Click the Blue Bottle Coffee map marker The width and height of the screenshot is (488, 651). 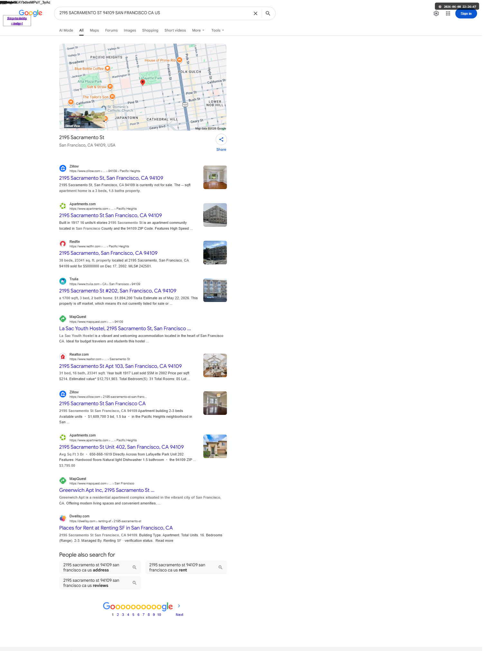(x=108, y=68)
